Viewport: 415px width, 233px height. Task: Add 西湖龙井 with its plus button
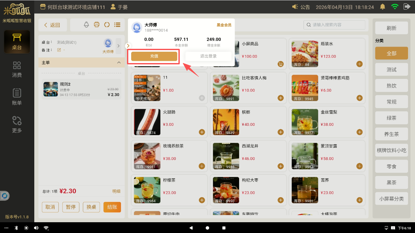coord(280,166)
